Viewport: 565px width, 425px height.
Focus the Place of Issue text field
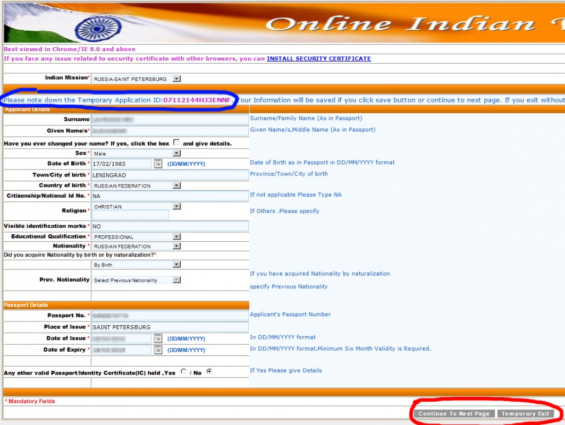pos(169,327)
